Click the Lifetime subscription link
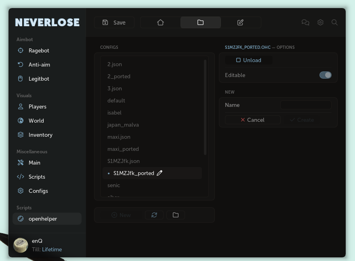355x261 pixels. pos(52,249)
